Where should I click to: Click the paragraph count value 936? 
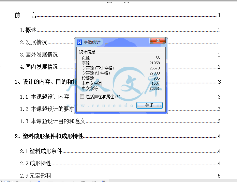coord(157,78)
